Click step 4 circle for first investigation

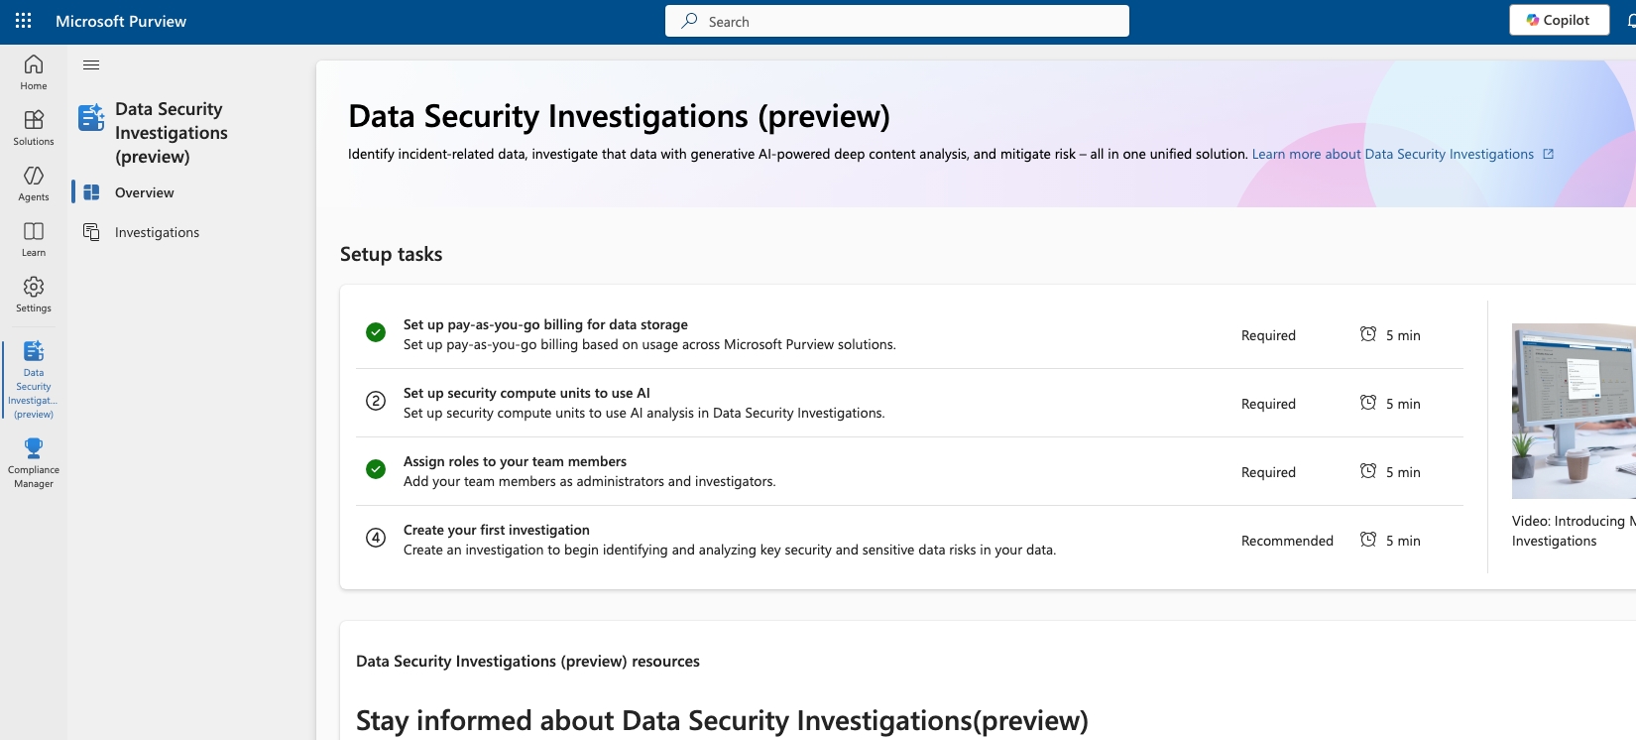click(376, 538)
